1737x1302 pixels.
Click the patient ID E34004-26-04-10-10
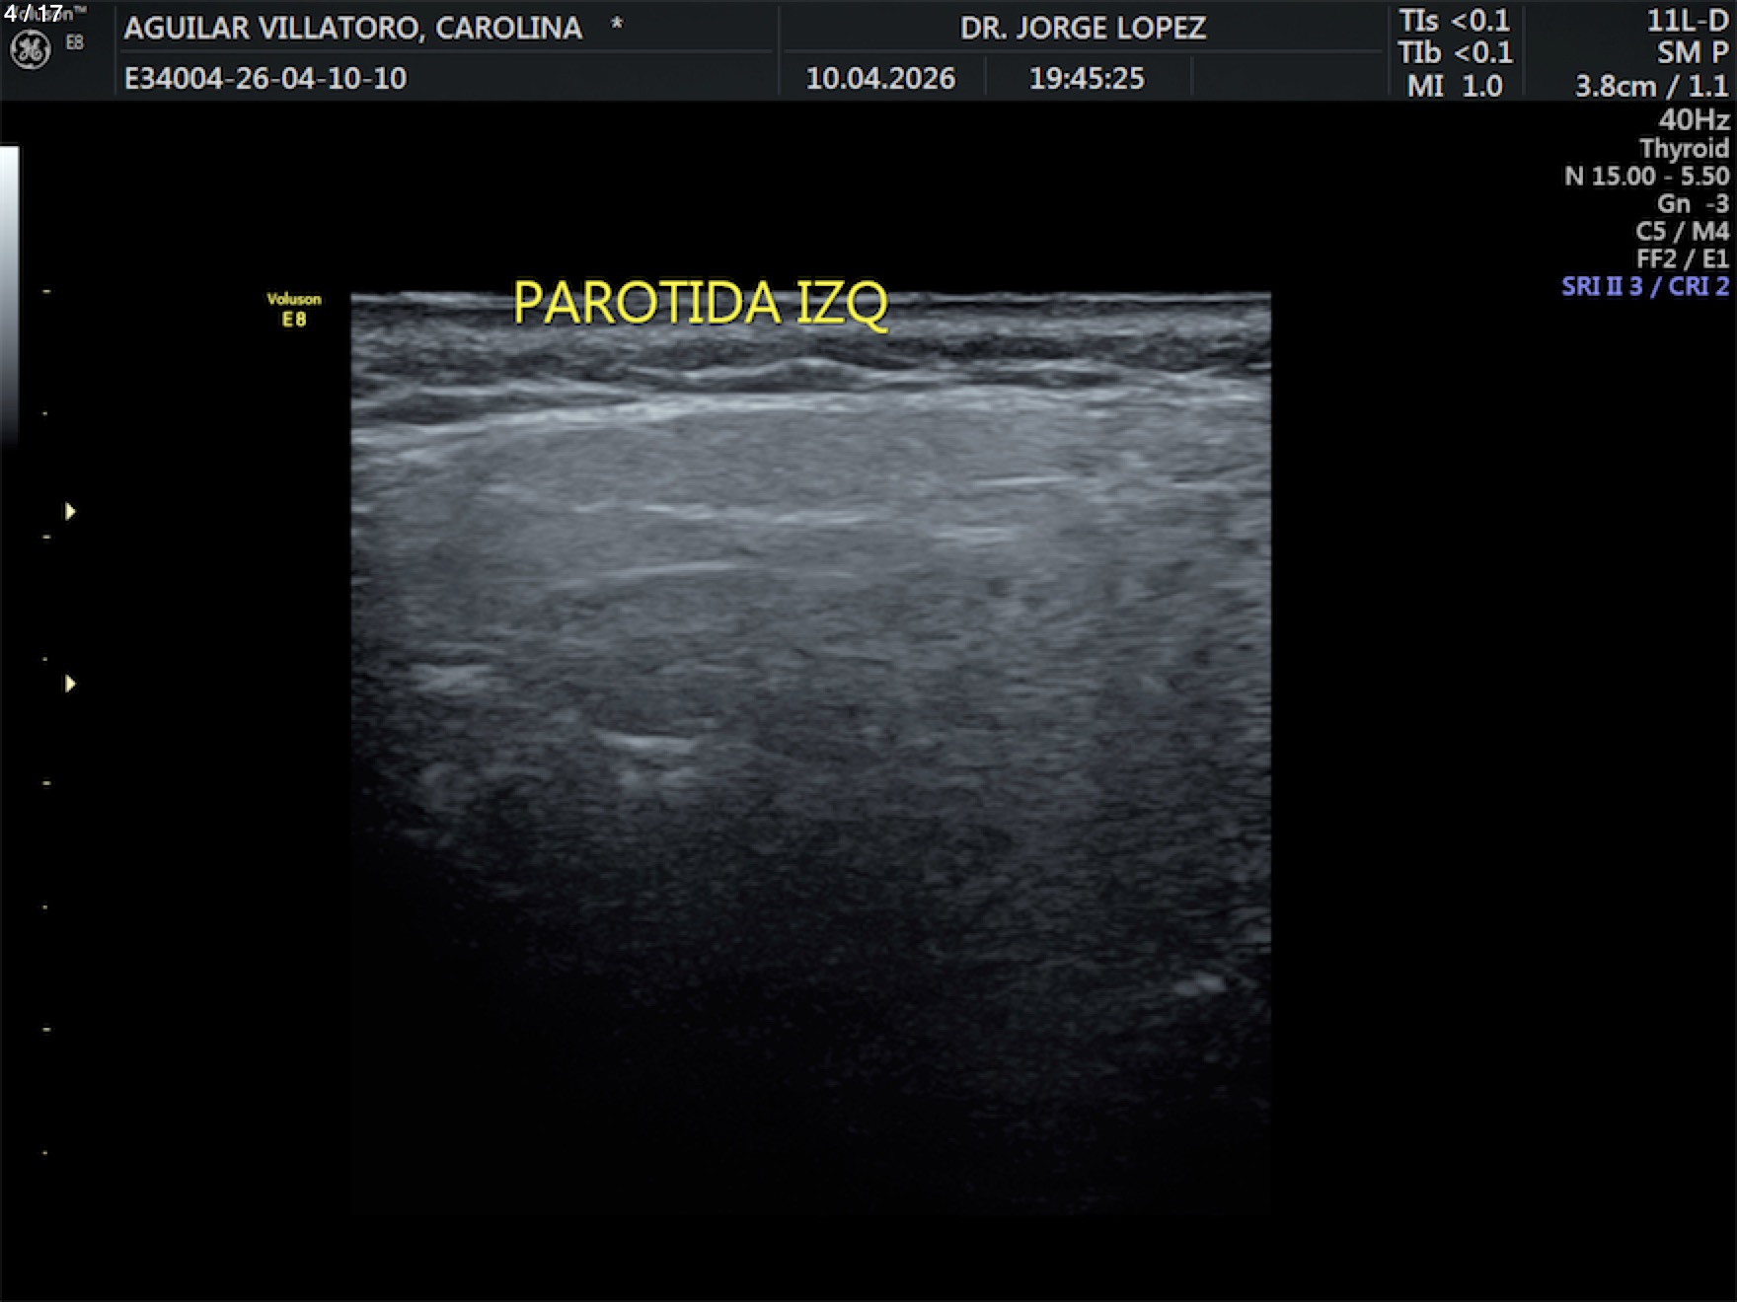[264, 78]
